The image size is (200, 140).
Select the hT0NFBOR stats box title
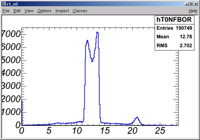point(174,20)
